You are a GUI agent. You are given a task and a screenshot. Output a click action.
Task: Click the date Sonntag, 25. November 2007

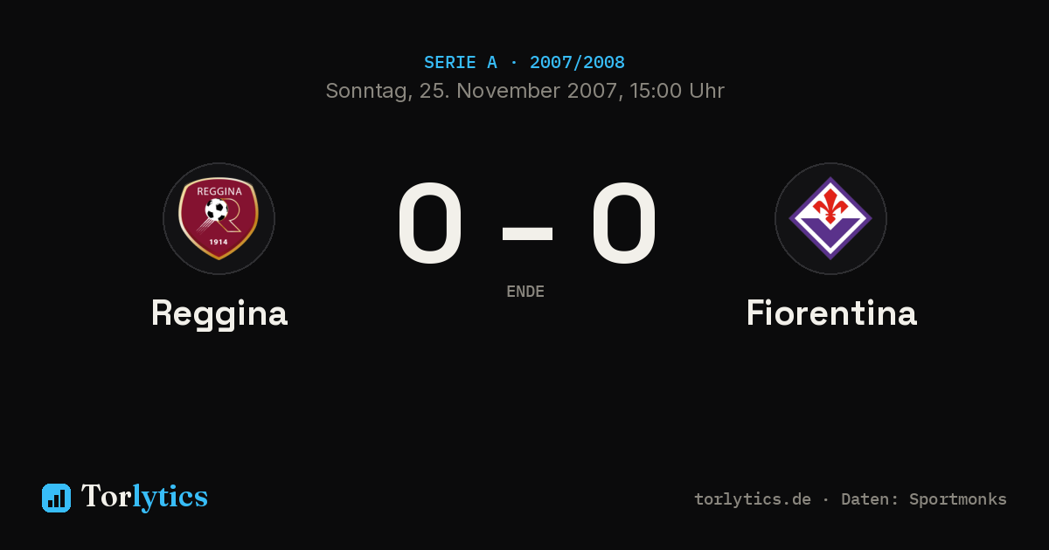tap(471, 91)
